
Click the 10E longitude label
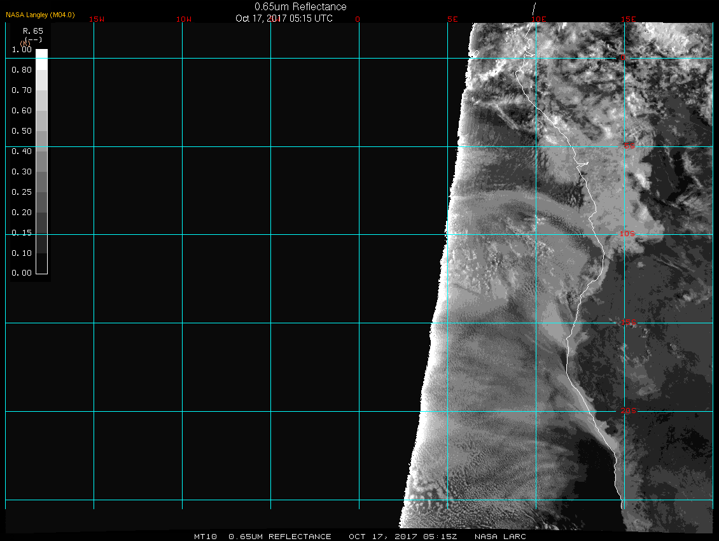tap(539, 19)
